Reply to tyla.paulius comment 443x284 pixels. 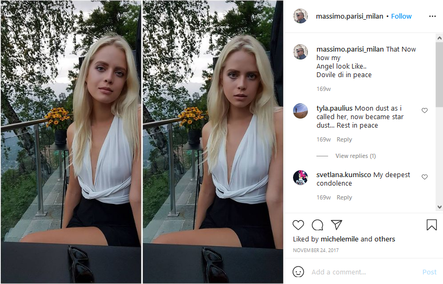click(x=344, y=139)
